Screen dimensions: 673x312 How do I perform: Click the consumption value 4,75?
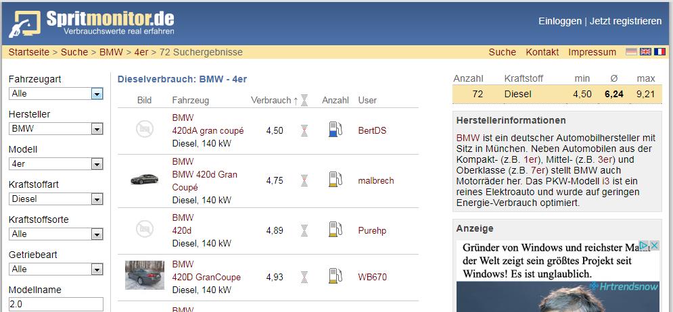click(x=275, y=181)
